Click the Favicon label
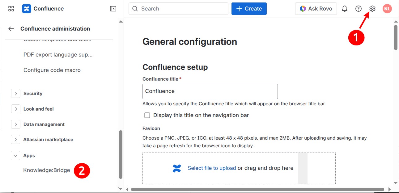The height and width of the screenshot is (193, 399). (x=151, y=128)
